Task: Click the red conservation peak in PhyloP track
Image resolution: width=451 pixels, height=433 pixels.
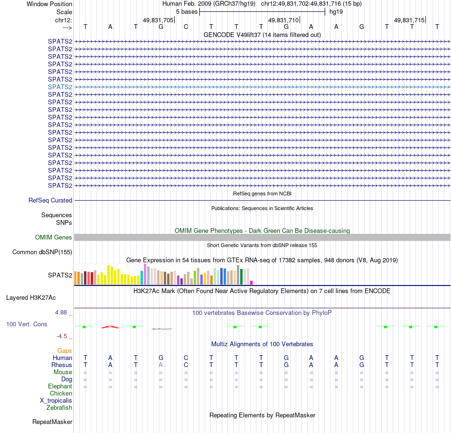Action: point(110,327)
